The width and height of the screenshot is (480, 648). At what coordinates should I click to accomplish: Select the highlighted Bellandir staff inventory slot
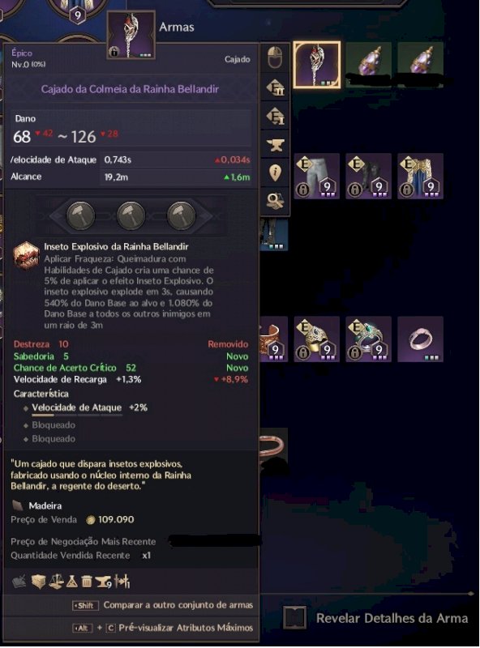point(317,65)
